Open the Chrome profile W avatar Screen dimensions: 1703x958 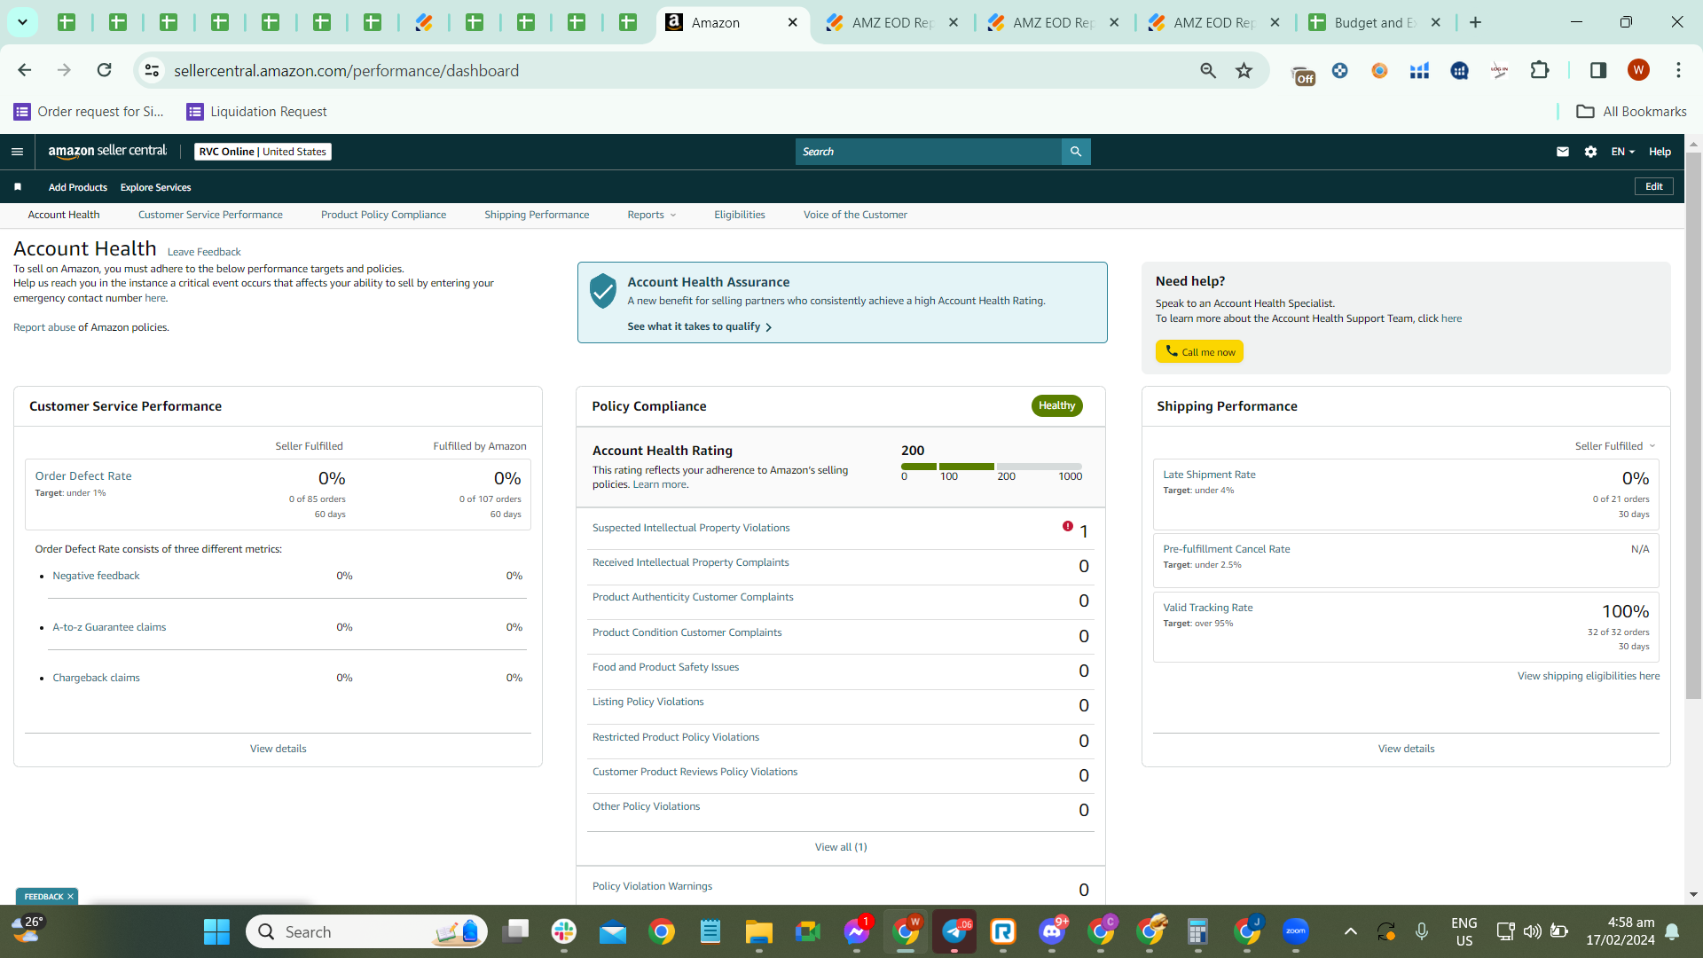(1638, 70)
